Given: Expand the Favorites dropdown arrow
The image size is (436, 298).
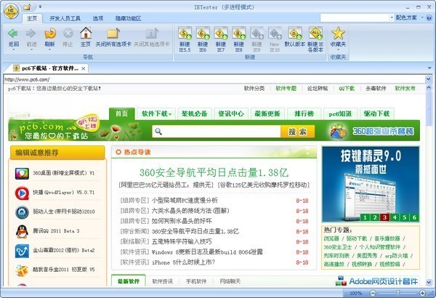Looking at the screenshot, I should [x=338, y=49].
